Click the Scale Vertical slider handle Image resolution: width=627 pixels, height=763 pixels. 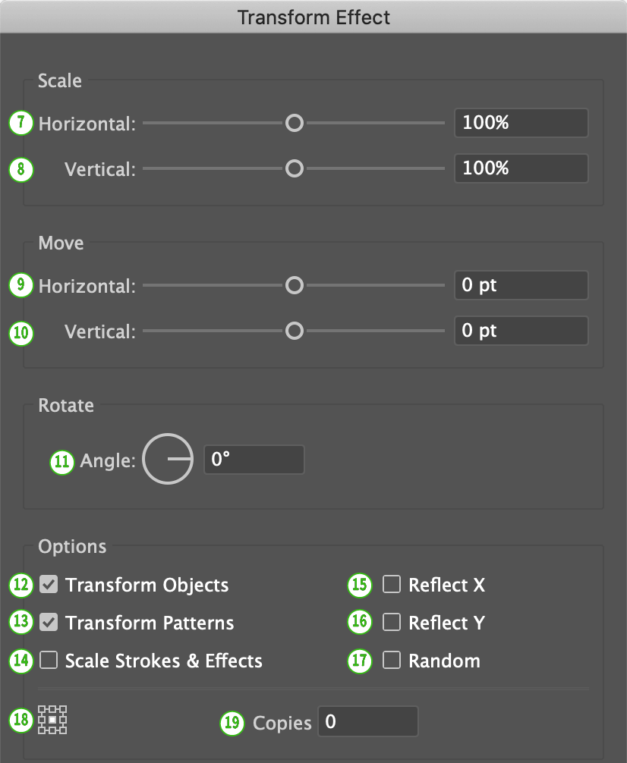click(x=294, y=168)
